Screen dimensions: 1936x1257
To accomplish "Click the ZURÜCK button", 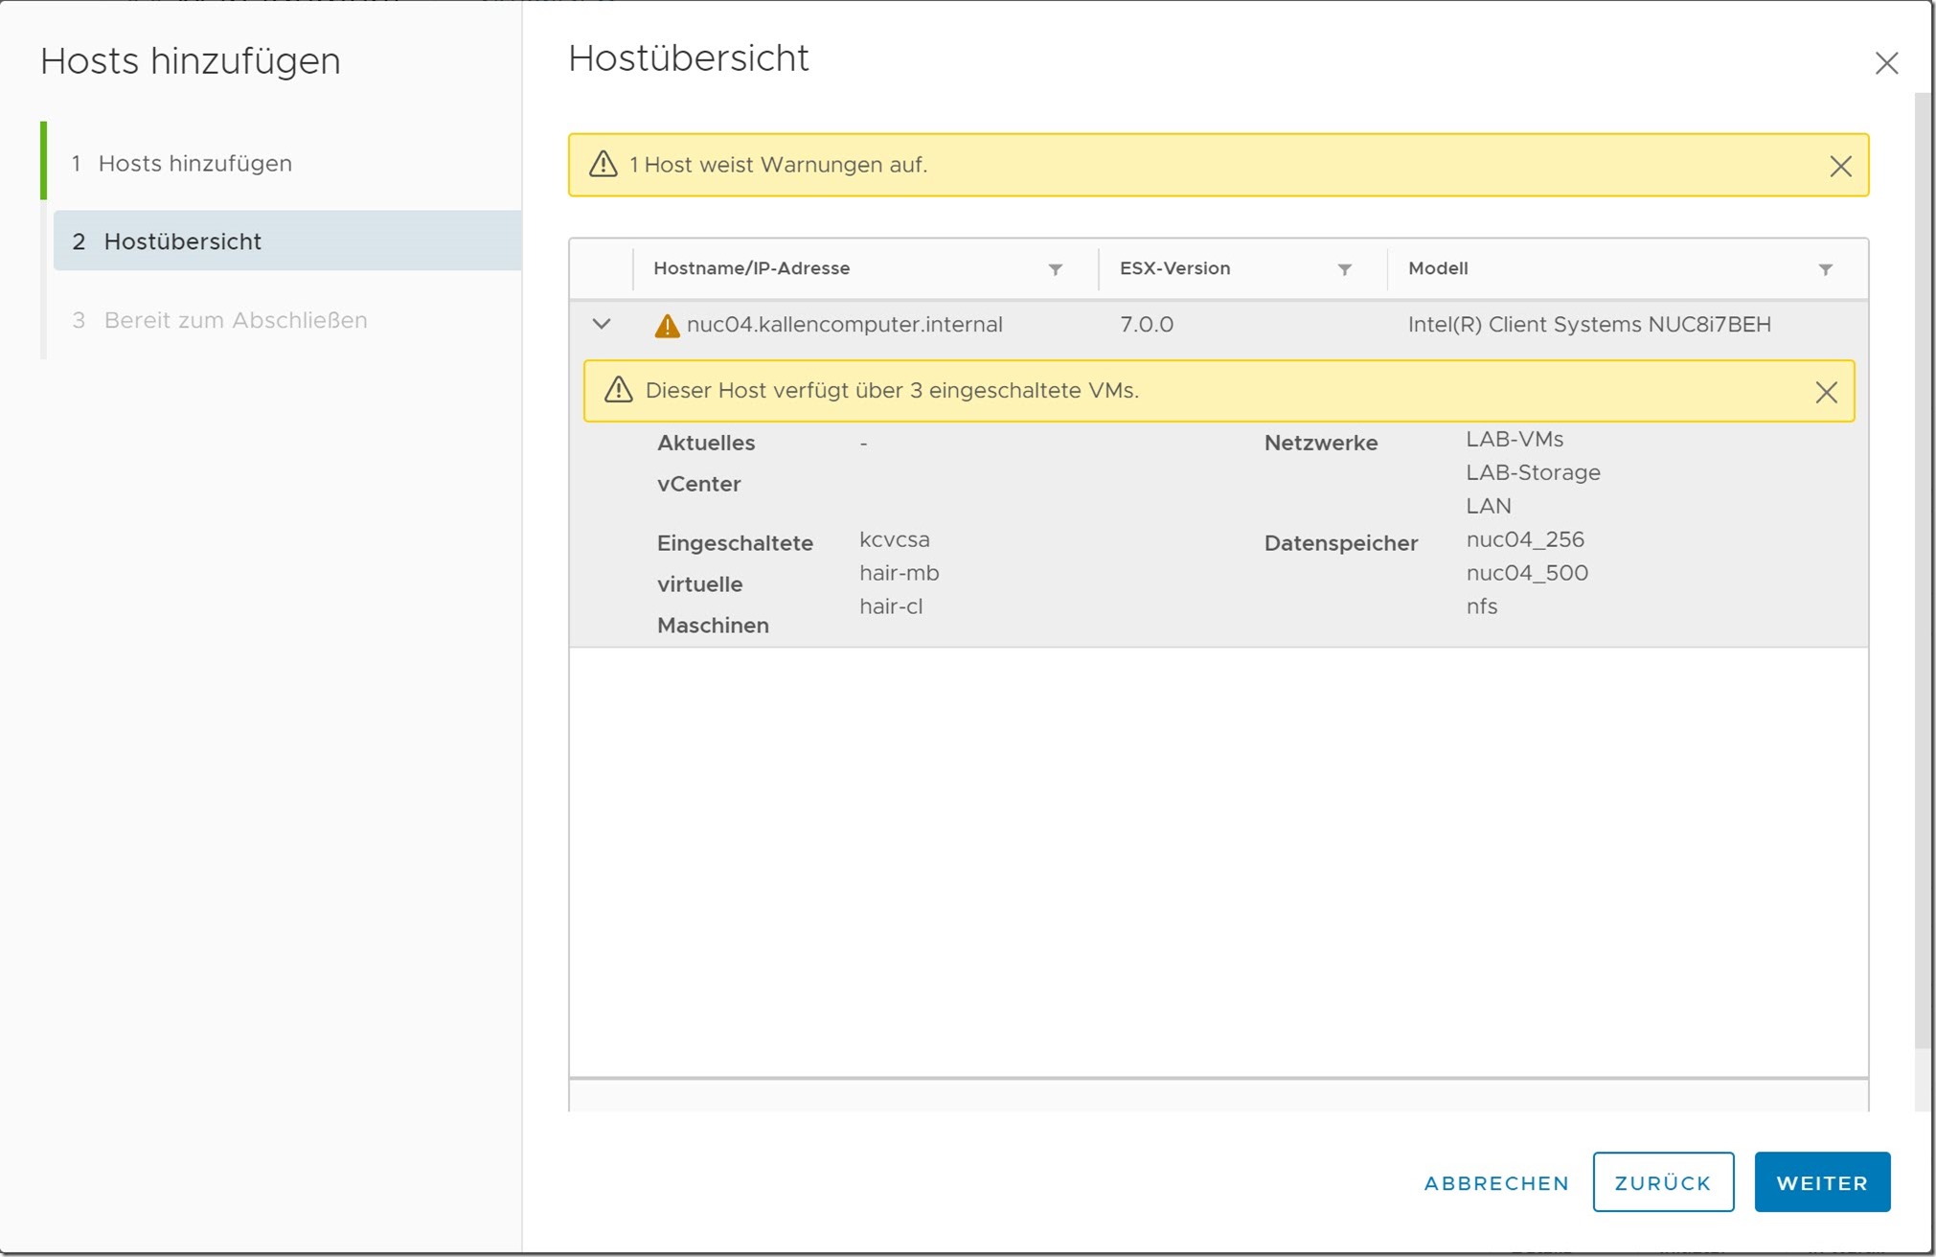I will pyautogui.click(x=1663, y=1182).
